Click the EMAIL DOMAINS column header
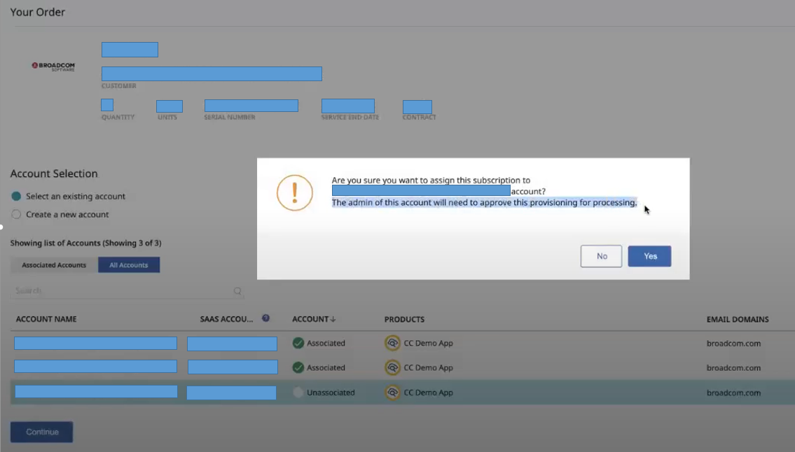 point(738,319)
